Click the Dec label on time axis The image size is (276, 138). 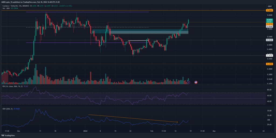coord(19,131)
